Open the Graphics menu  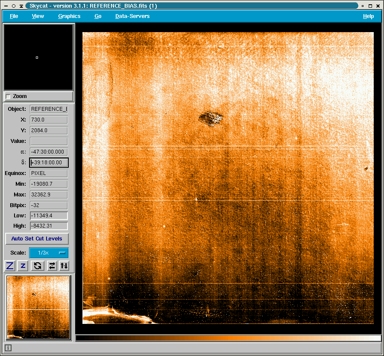pos(69,16)
